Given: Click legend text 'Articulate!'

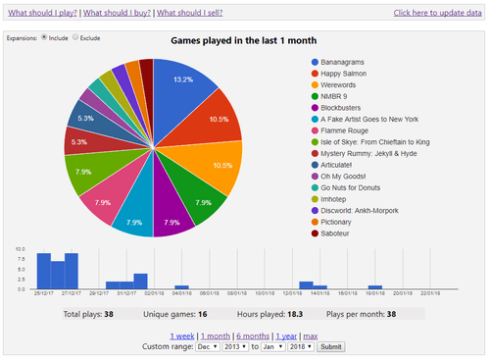Looking at the screenshot, I should click(336, 165).
